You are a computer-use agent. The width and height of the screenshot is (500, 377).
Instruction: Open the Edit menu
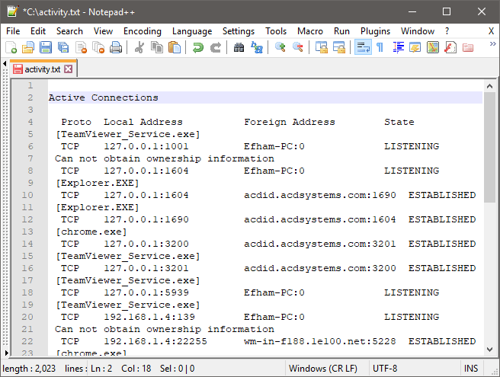coord(38,31)
